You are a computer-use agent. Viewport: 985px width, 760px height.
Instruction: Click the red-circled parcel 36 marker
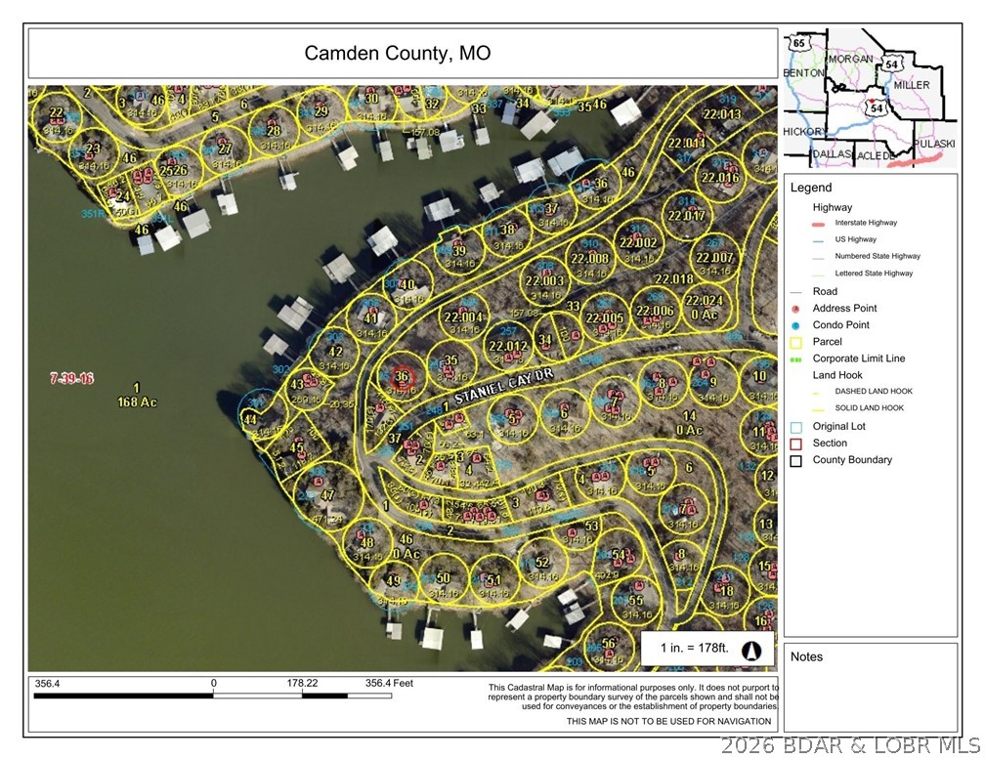pos(406,378)
